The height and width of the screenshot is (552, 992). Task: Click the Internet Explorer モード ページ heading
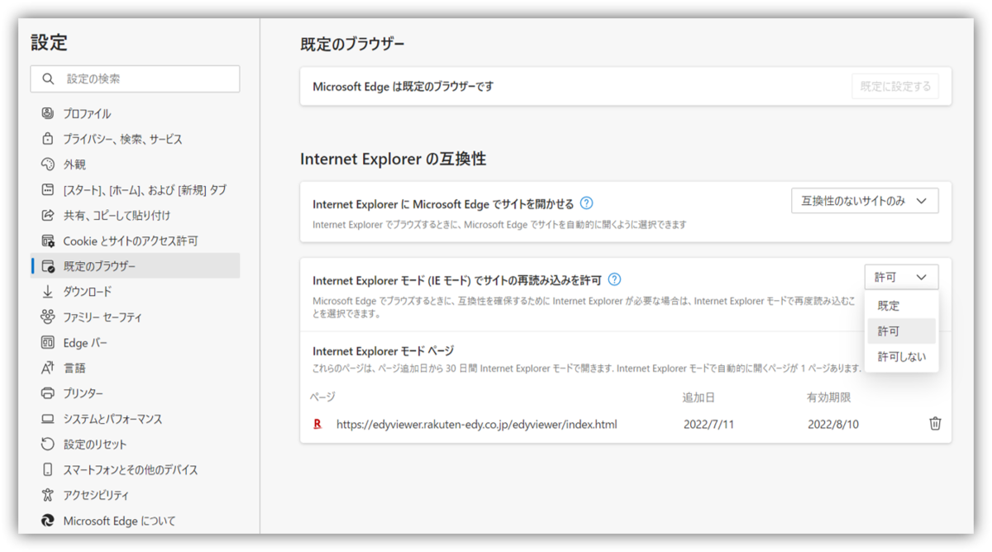(x=383, y=351)
